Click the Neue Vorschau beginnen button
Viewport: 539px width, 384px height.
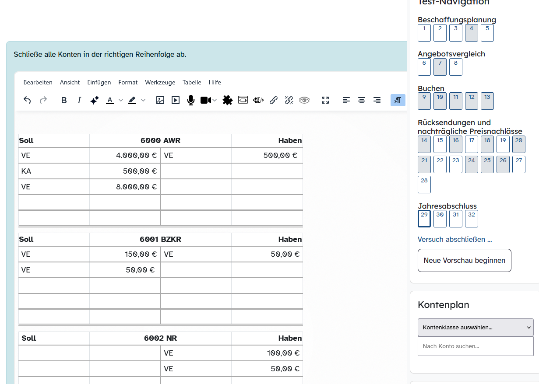pyautogui.click(x=464, y=260)
